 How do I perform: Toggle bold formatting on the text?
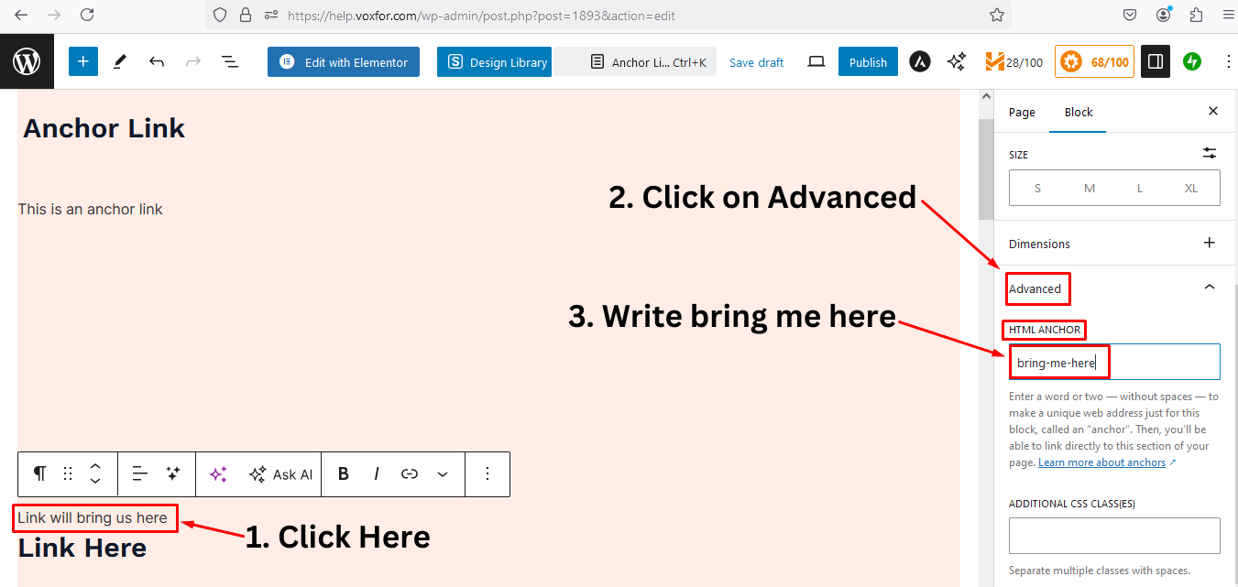pos(343,473)
